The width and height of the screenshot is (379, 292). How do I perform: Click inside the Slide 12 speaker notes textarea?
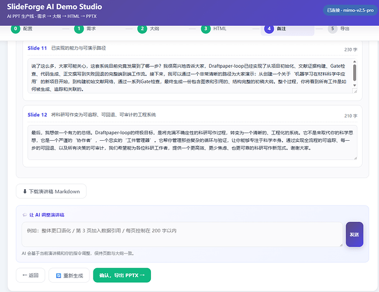point(192,142)
